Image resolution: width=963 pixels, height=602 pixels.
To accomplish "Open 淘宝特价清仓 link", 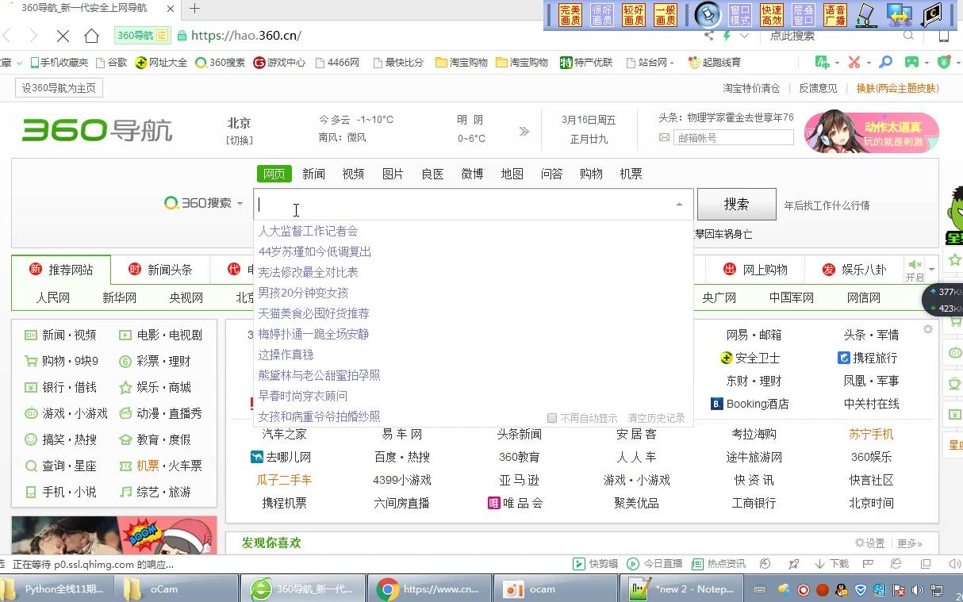I will pos(751,88).
